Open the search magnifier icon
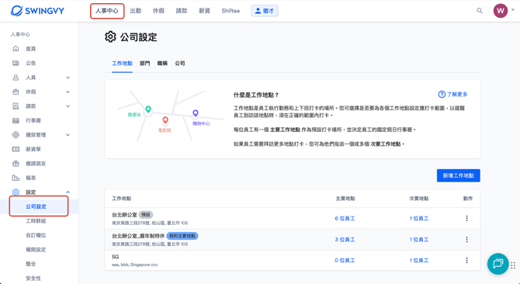The height and width of the screenshot is (284, 520). 480,11
